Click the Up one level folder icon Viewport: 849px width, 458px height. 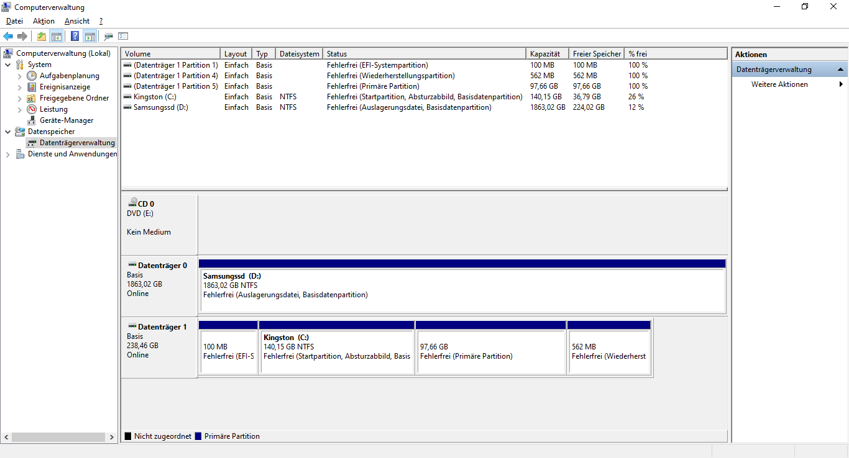pyautogui.click(x=42, y=37)
